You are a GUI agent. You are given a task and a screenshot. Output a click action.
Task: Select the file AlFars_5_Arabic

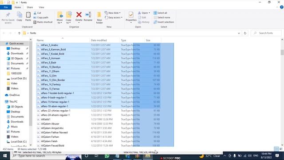(49, 45)
